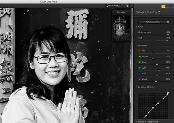Viewport: 174px width, 123px height.
Task: Click the Violet sensitivity value 11 %
Action: (168, 79)
